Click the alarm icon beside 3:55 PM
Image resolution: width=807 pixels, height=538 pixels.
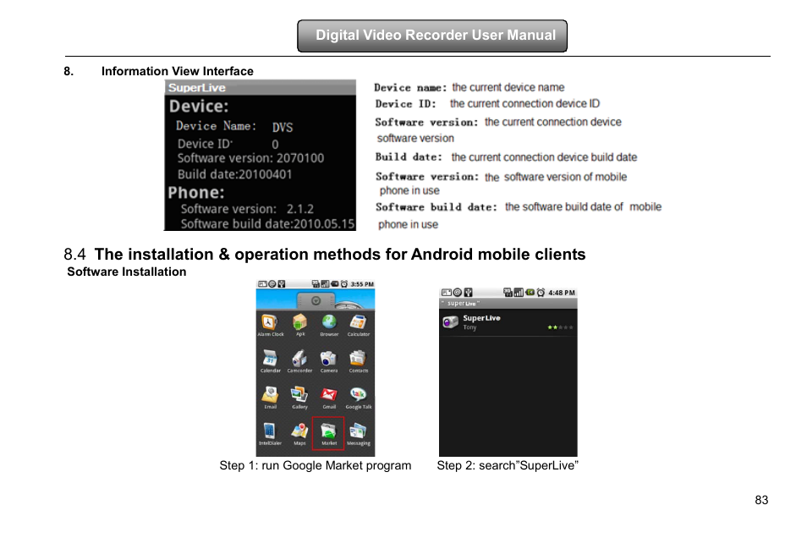pos(343,283)
